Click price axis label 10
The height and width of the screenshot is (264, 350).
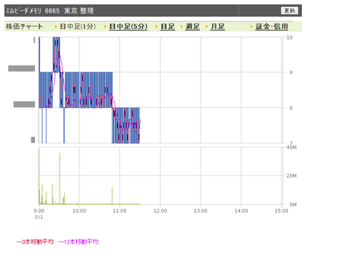[289, 37]
